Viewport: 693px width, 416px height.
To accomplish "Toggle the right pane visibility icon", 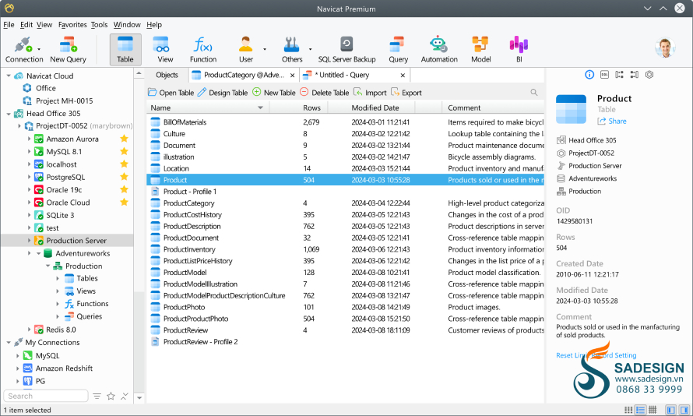I will [684, 411].
